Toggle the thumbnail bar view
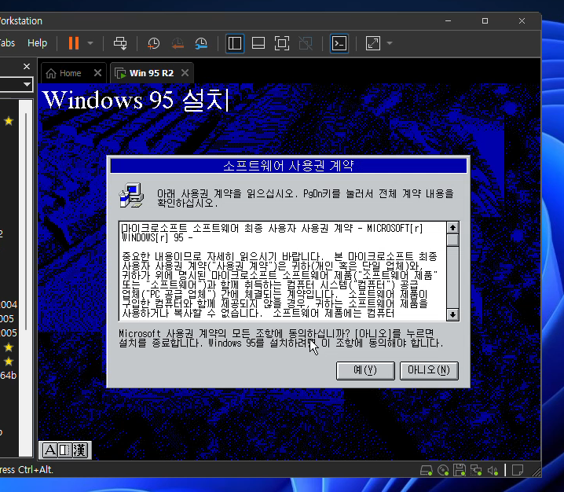 (258, 43)
